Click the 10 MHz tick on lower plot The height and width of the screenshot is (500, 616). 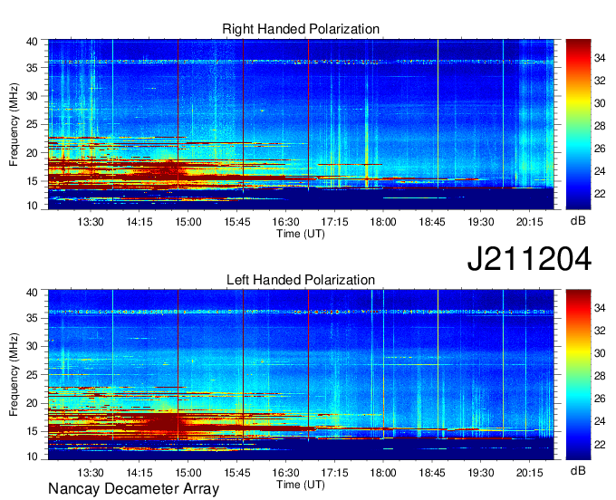32,457
